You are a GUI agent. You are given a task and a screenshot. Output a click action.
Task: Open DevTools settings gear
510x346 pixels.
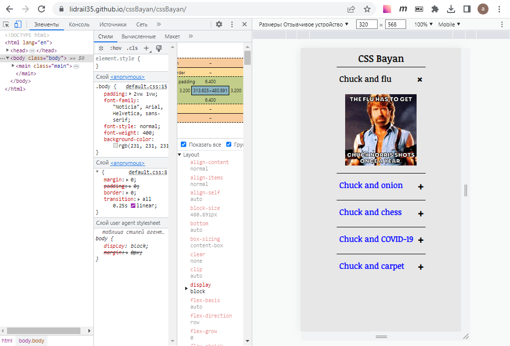[x=219, y=24]
